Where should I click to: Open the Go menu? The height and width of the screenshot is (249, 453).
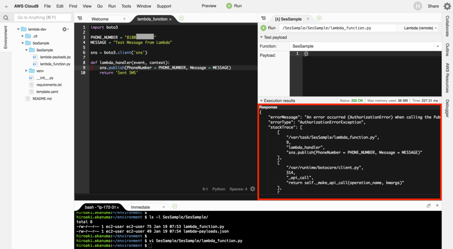tap(100, 6)
